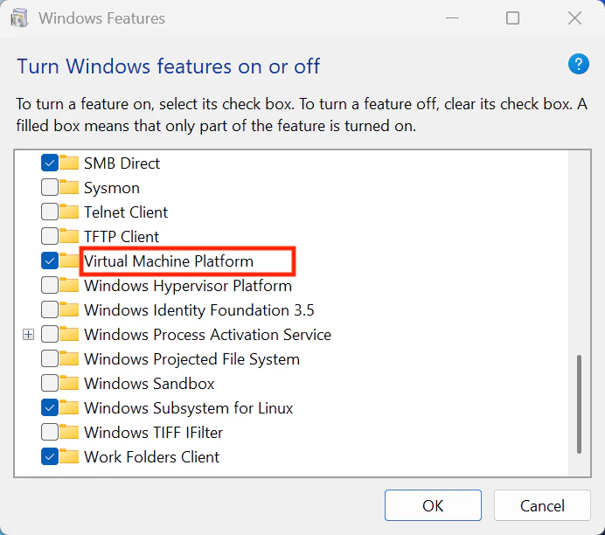
Task: Turn on the TFTP Client checkbox
Action: pyautogui.click(x=50, y=236)
